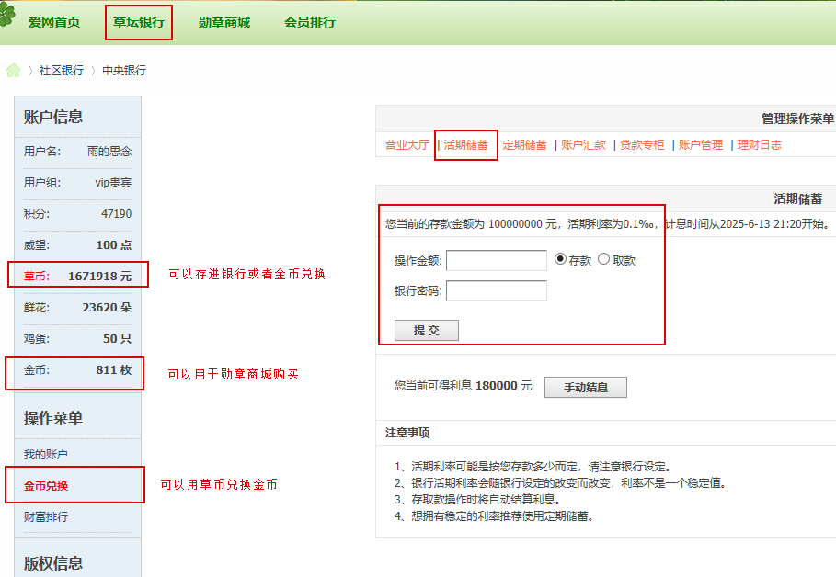This screenshot has height=577, width=836.
Task: Go to 勋章商城 navigation item
Action: [x=223, y=22]
